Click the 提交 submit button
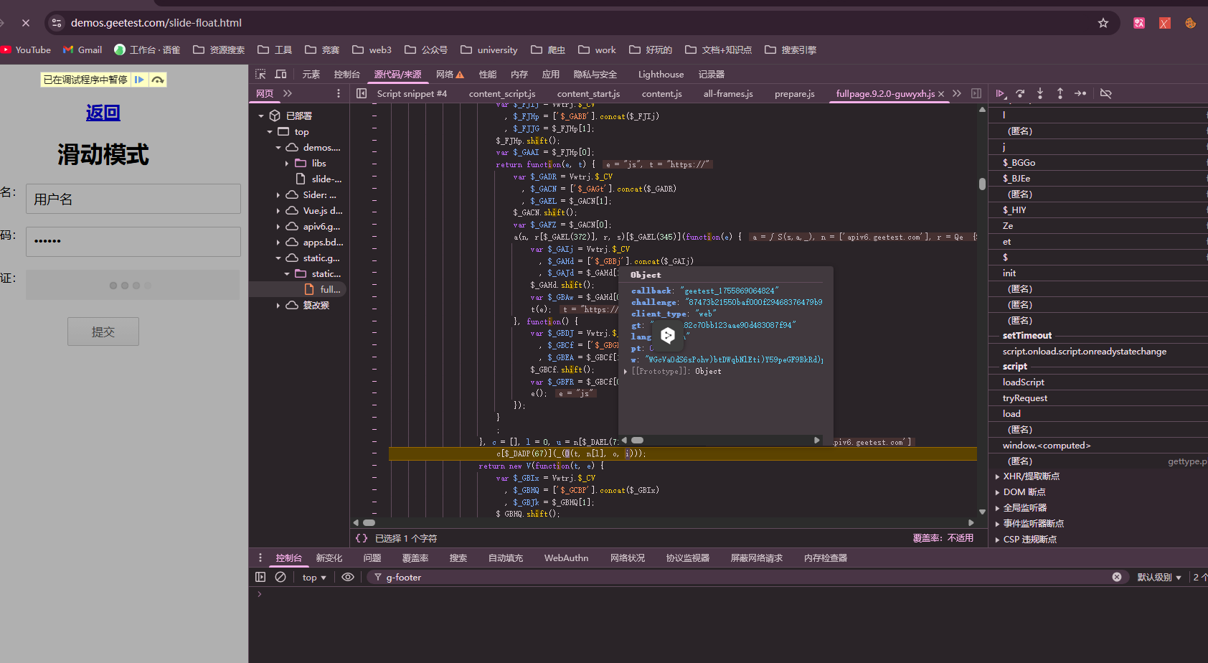1208x663 pixels. (x=103, y=331)
